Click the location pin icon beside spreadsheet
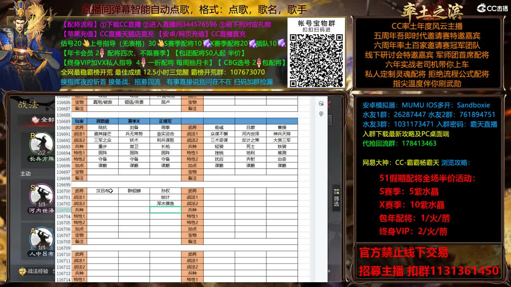This screenshot has width=511, height=287. pyautogui.click(x=321, y=114)
